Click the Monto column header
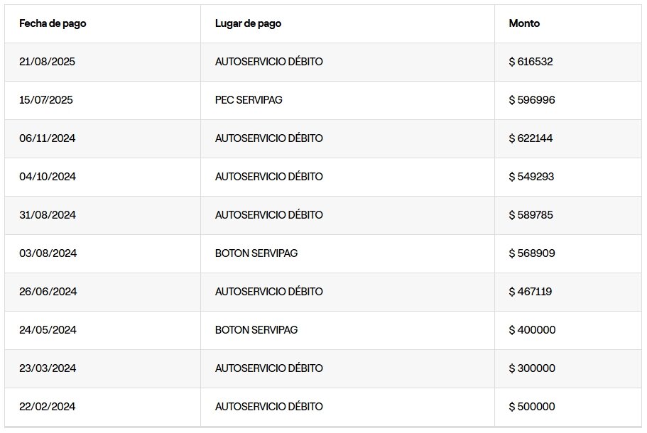The width and height of the screenshot is (647, 433). (x=524, y=23)
